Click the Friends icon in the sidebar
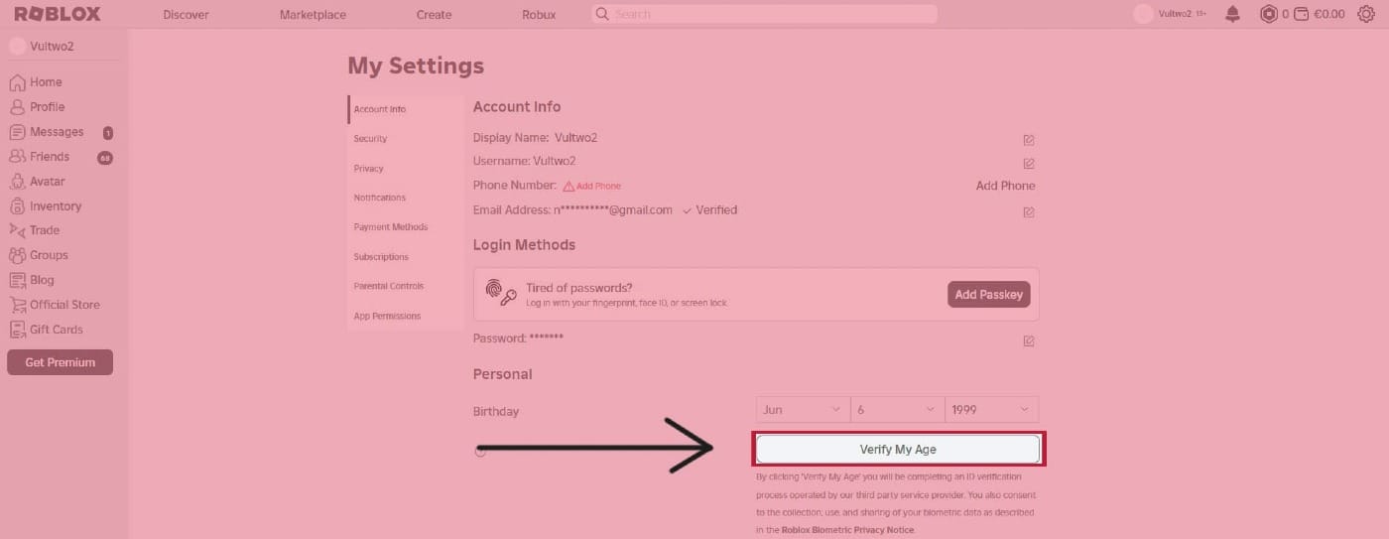The height and width of the screenshot is (539, 1389). (x=17, y=157)
